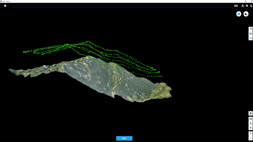This screenshot has height=142, width=253.
Task: Open the map layers icon in top bar
Action: (236, 6)
